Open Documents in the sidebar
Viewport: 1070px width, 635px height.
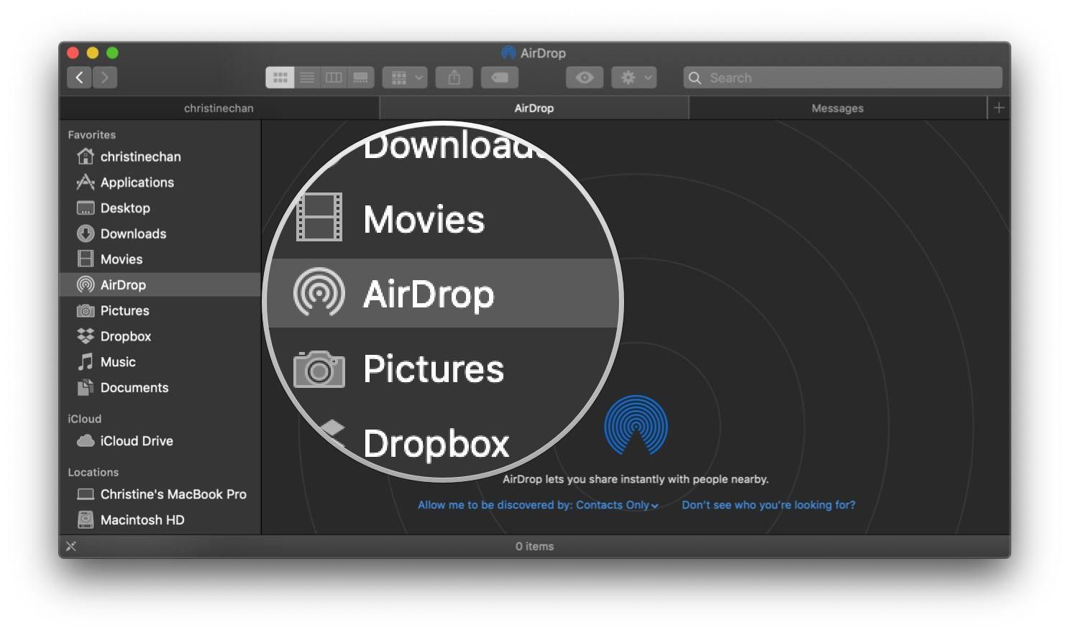pos(160,387)
